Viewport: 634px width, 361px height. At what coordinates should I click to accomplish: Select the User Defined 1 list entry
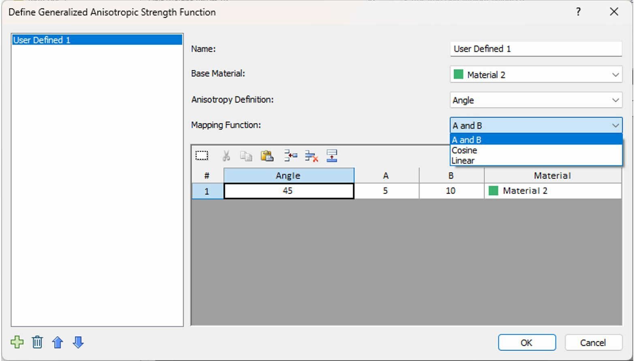[x=97, y=40]
